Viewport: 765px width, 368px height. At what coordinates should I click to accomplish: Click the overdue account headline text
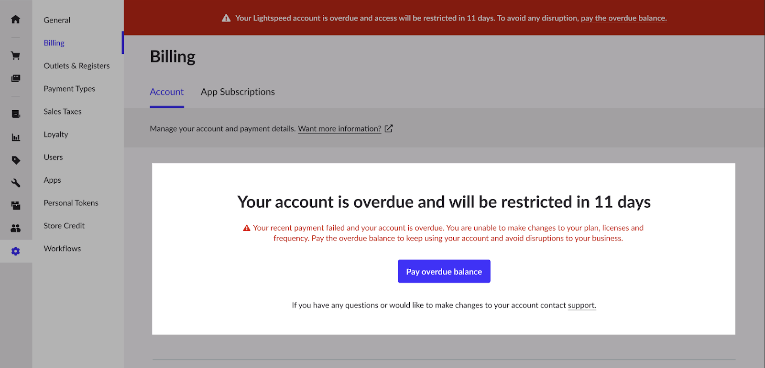tap(444, 202)
